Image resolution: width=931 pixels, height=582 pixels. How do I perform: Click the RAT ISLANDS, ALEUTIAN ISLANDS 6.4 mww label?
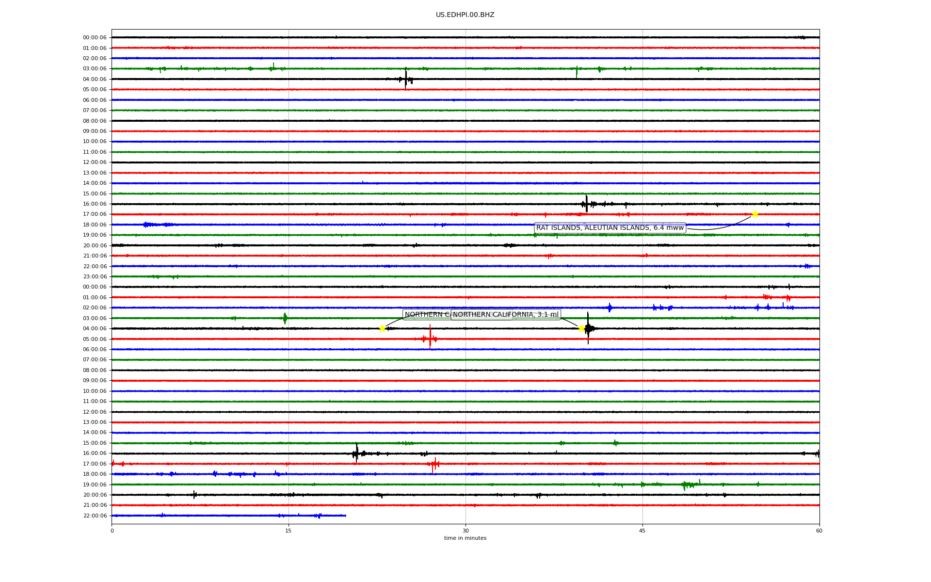click(610, 227)
